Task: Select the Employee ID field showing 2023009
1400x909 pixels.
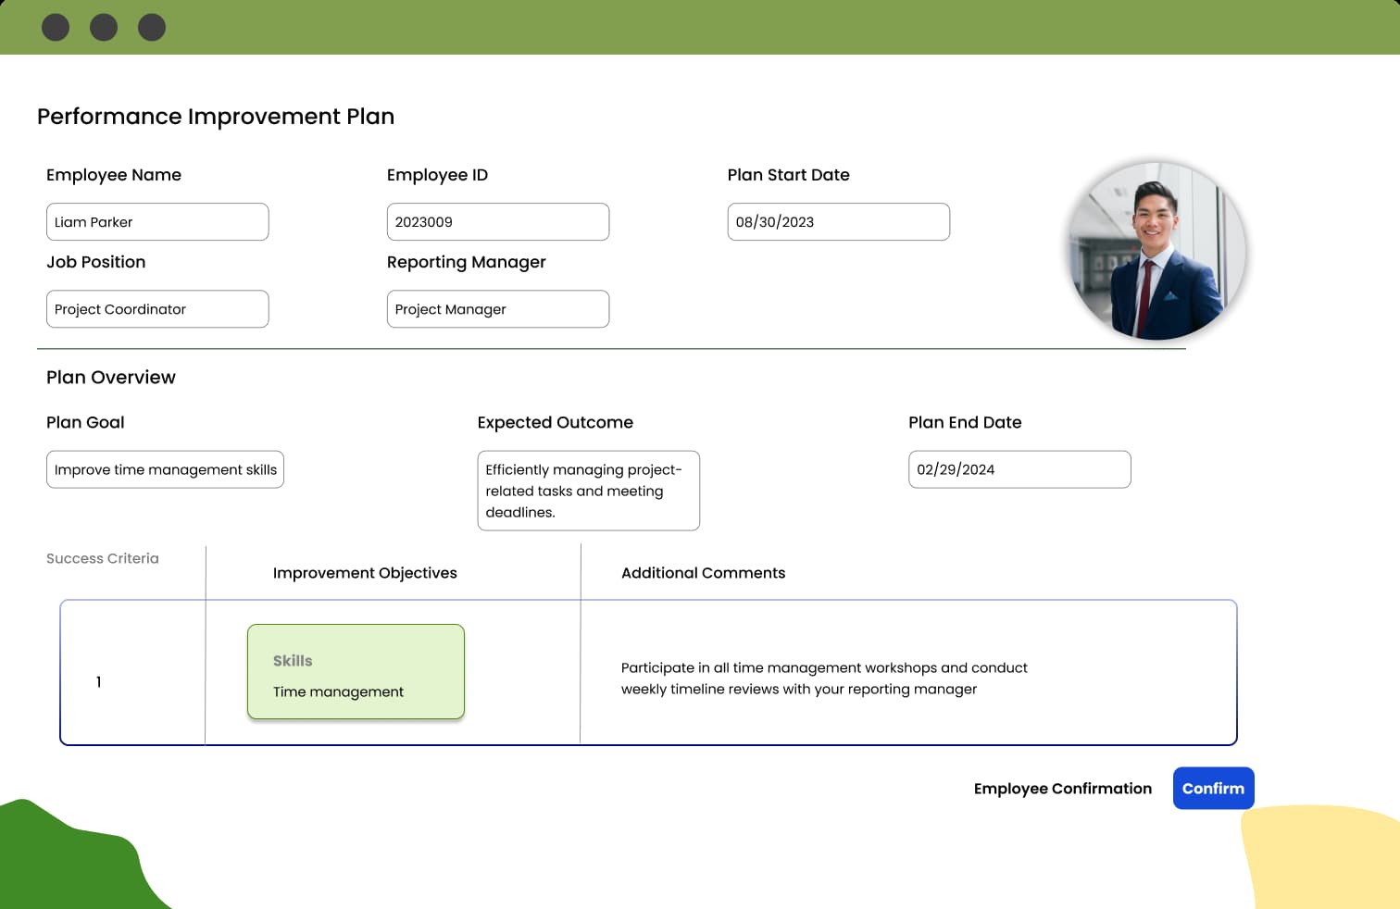Action: pos(497,222)
